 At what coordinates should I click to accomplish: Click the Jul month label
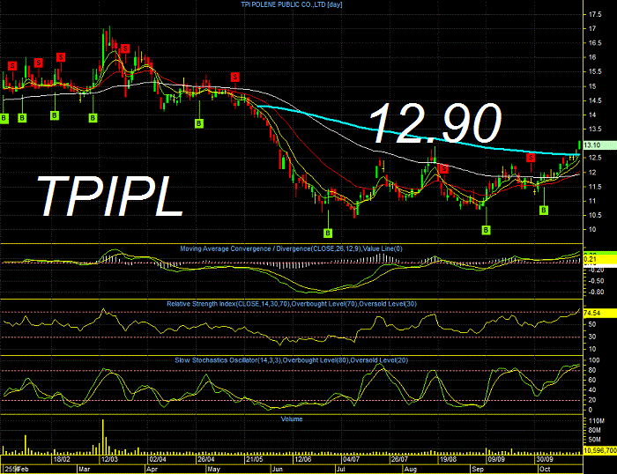click(341, 470)
